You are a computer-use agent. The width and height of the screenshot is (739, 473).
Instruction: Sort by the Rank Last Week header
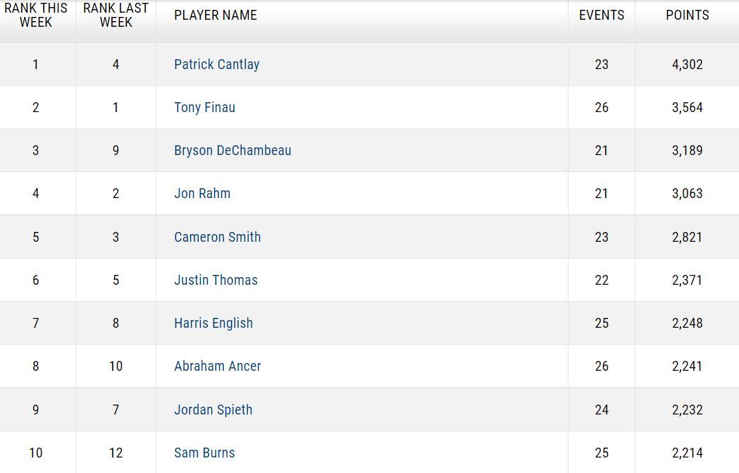point(116,15)
